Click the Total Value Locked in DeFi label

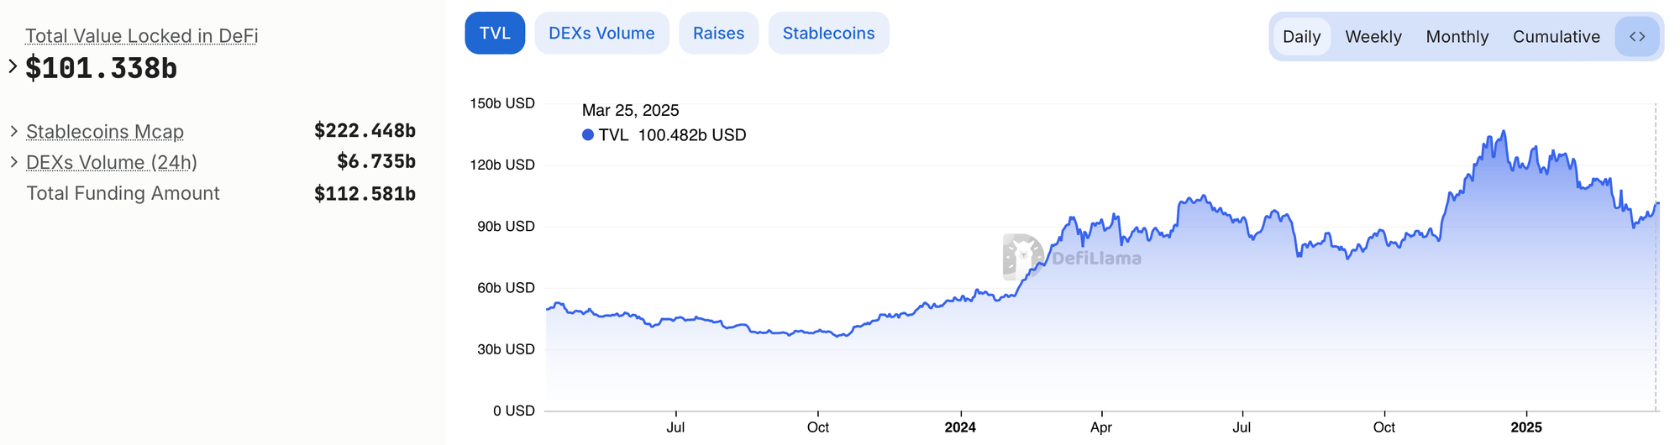pos(141,36)
